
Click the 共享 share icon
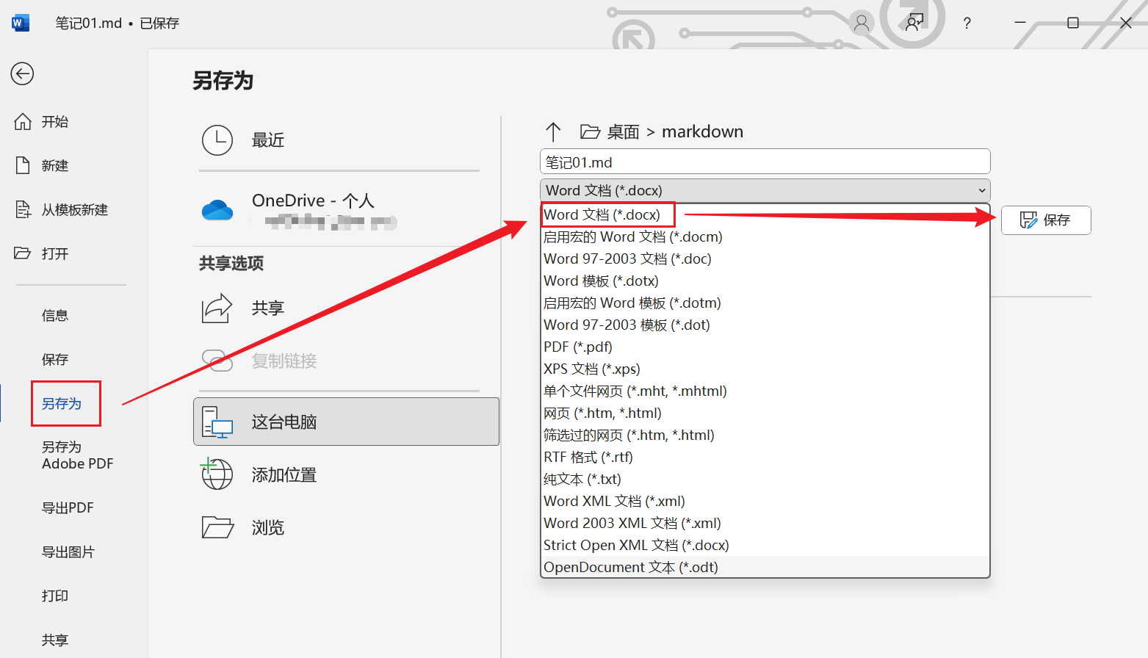(x=217, y=308)
